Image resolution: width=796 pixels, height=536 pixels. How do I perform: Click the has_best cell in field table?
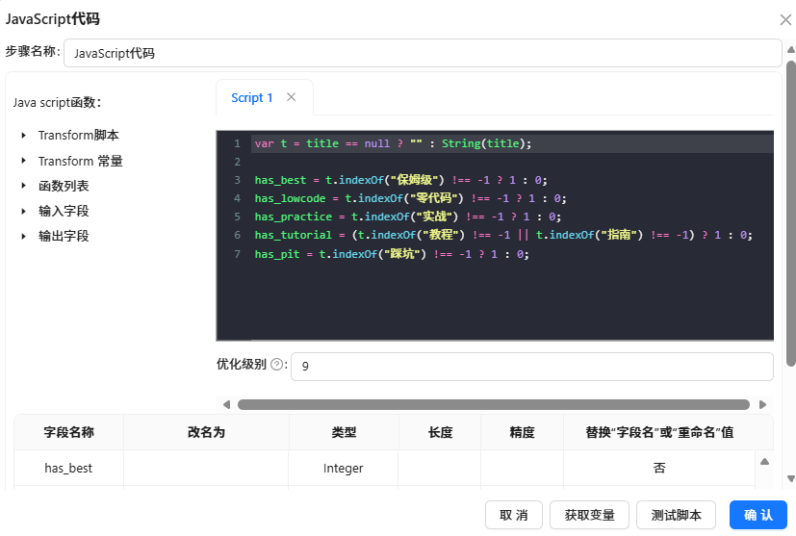68,468
